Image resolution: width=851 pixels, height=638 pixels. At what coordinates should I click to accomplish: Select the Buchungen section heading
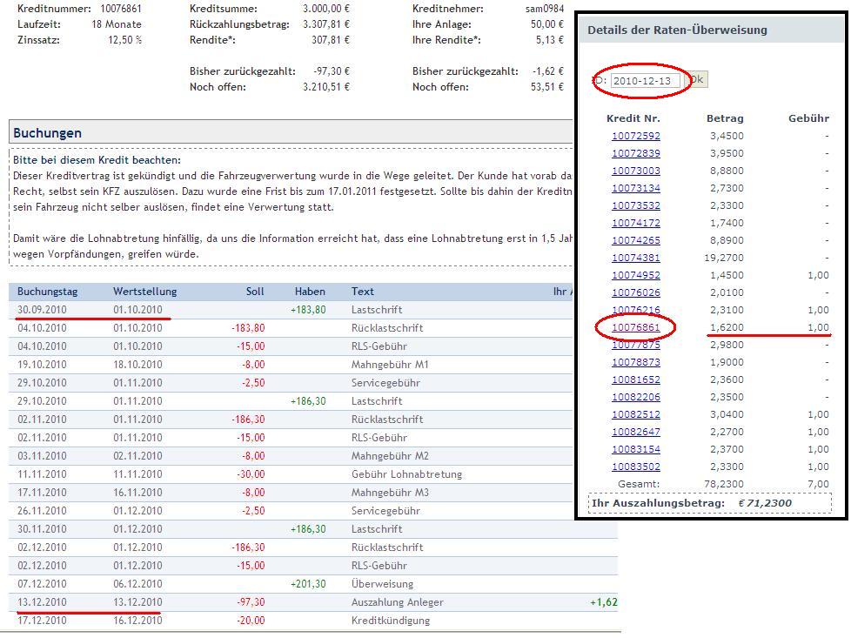click(47, 133)
